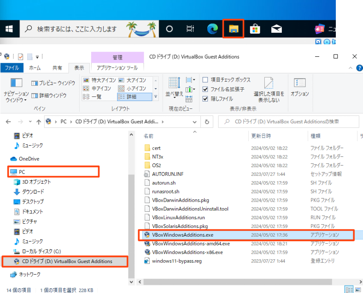Click PC in the address breadcrumb
363x293 pixels.
pyautogui.click(x=64, y=122)
